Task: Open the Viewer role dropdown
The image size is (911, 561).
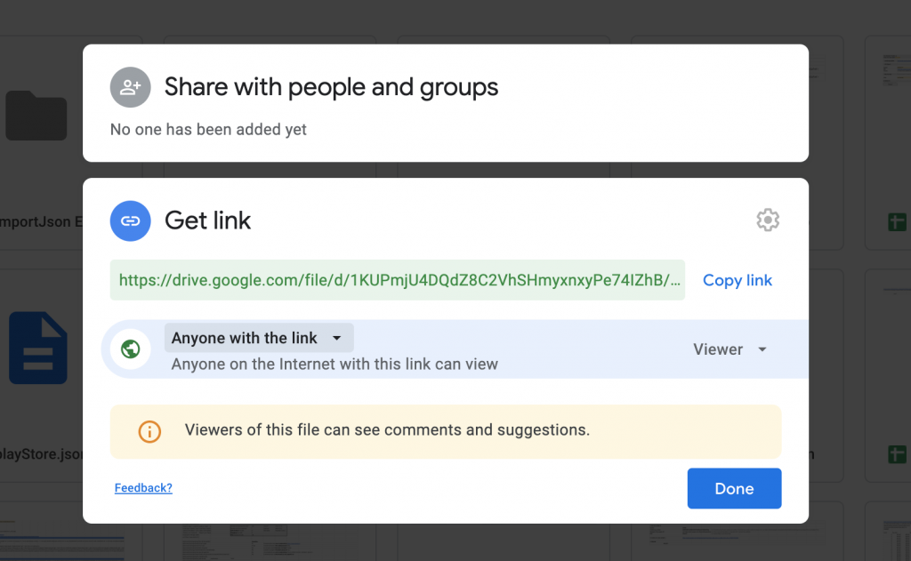Action: (x=730, y=349)
